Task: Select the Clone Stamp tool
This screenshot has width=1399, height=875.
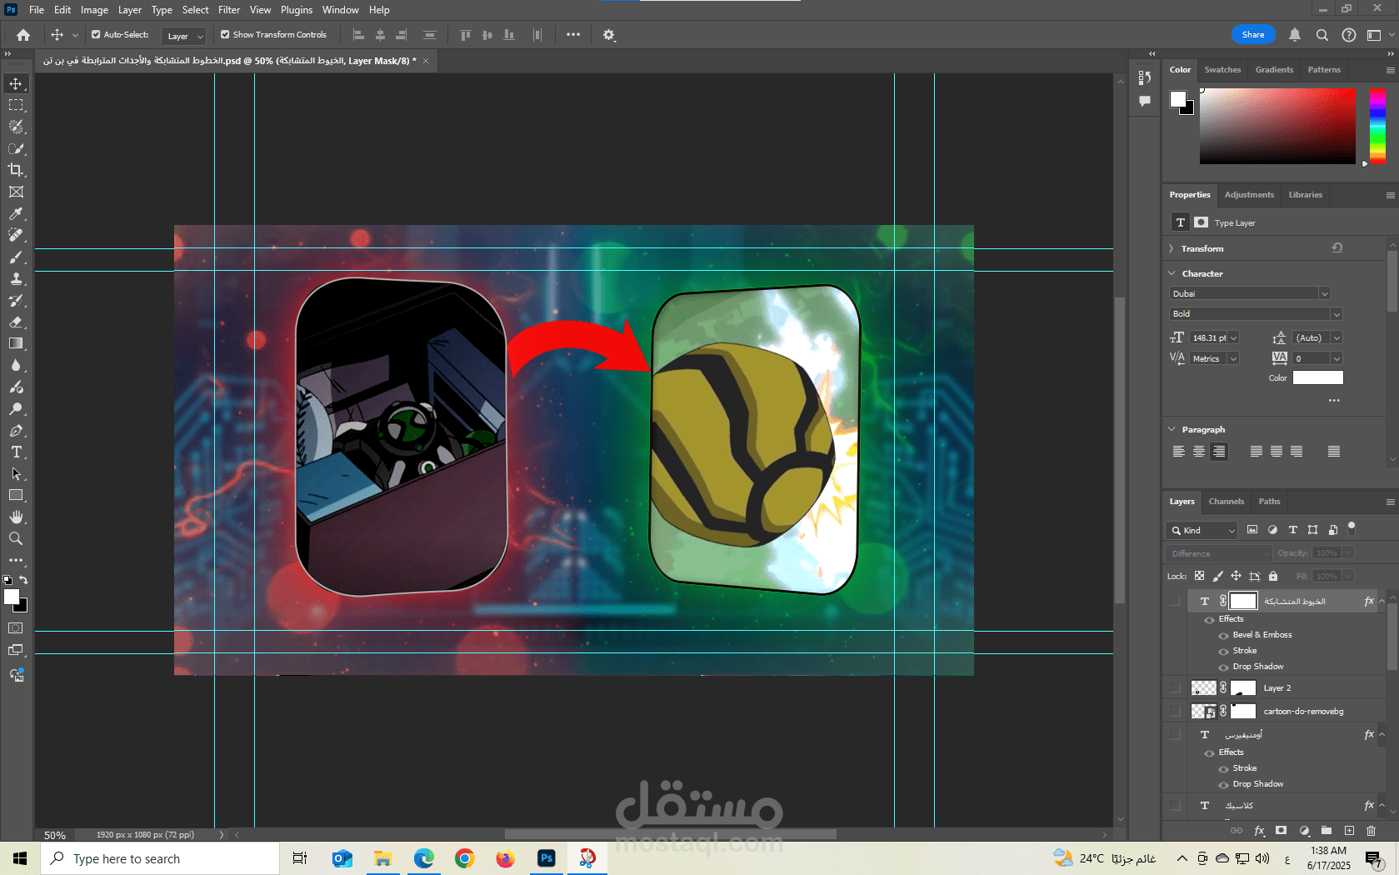Action: (x=16, y=279)
